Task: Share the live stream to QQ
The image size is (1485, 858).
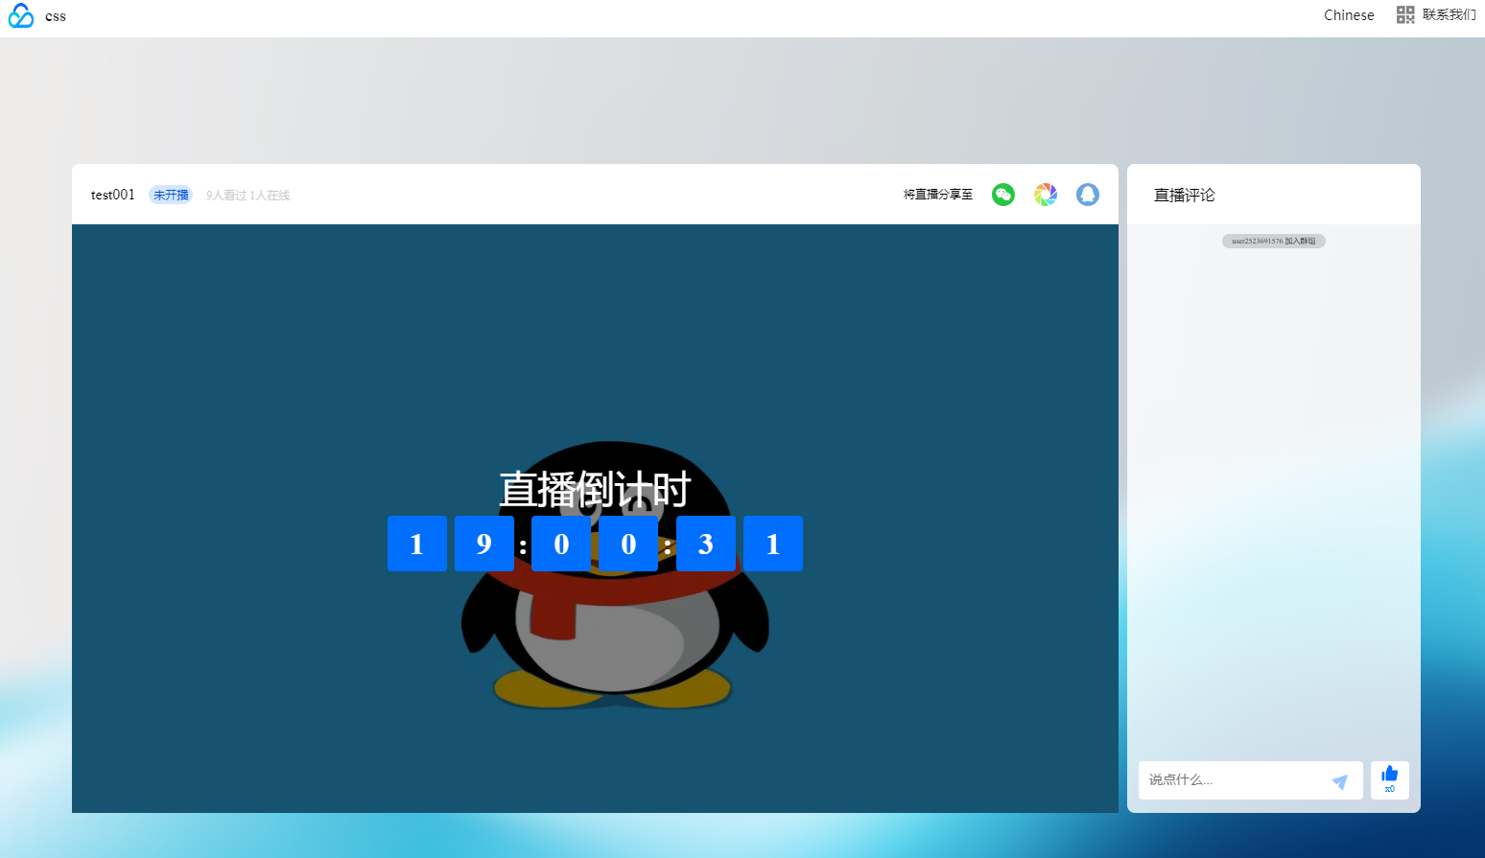Action: (1088, 195)
